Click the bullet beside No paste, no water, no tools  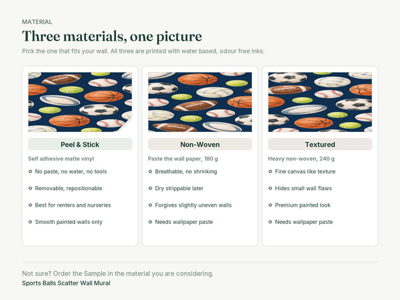click(x=30, y=171)
